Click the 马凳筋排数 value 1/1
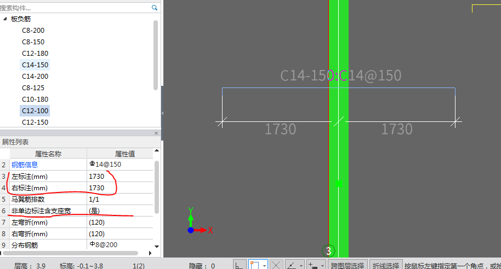501x269 pixels. point(120,199)
